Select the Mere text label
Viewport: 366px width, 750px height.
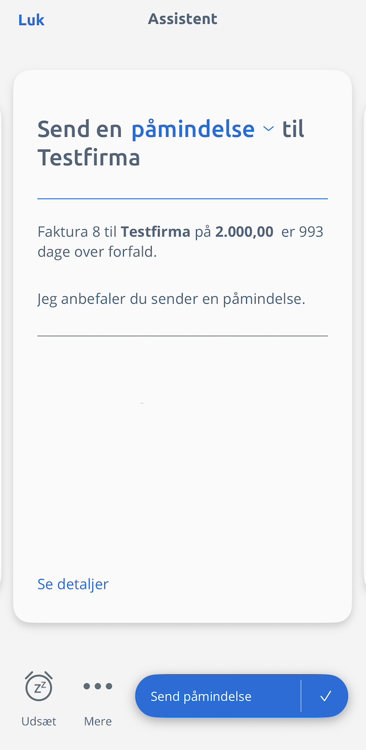98,721
